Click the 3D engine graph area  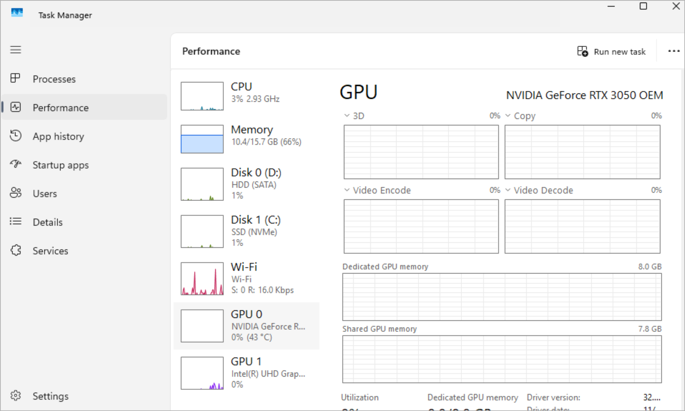[421, 152]
